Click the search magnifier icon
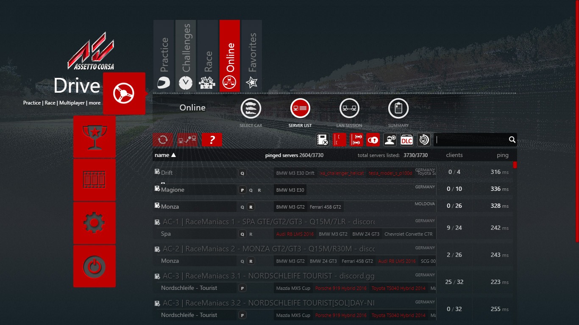579x325 pixels. pos(512,140)
